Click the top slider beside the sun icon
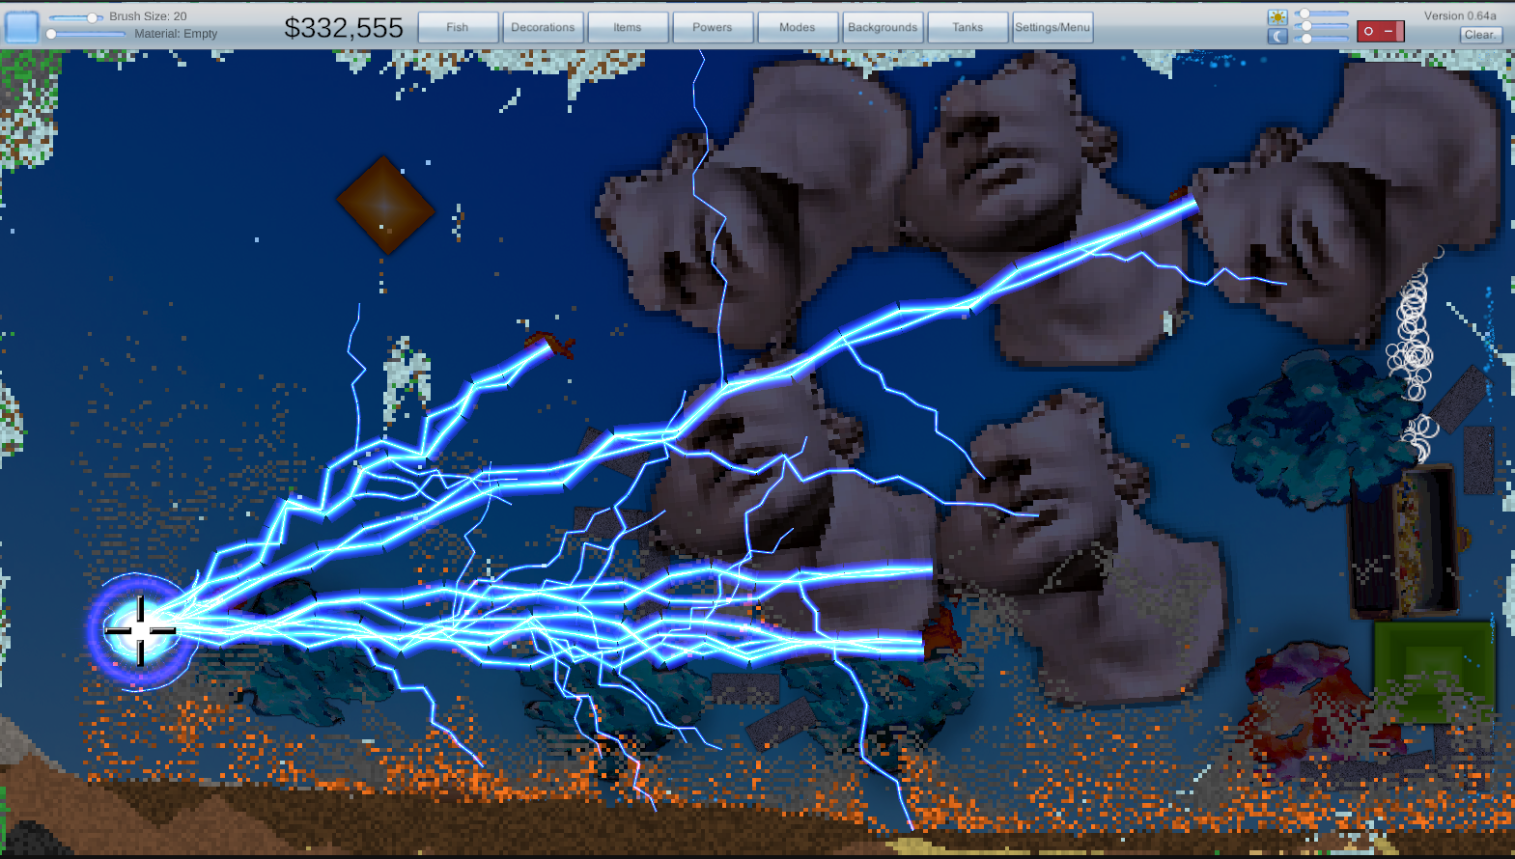Screen dimensions: 1515x859 (x=1321, y=14)
